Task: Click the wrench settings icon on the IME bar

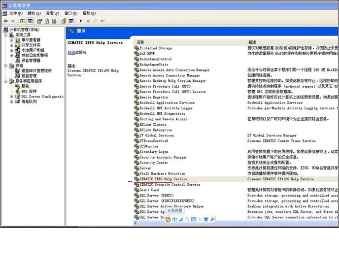Action: tap(212, 219)
